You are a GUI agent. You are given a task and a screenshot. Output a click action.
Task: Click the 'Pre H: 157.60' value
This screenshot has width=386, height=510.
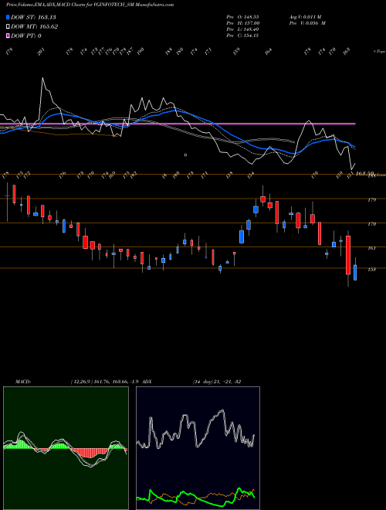[242, 23]
